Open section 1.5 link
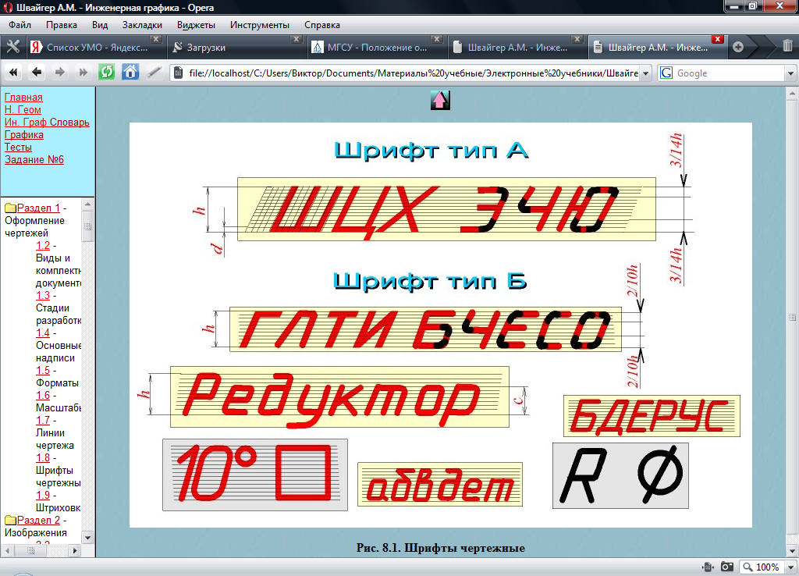The image size is (799, 576). pos(43,371)
